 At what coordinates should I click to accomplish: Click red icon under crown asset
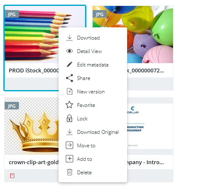tap(12, 176)
